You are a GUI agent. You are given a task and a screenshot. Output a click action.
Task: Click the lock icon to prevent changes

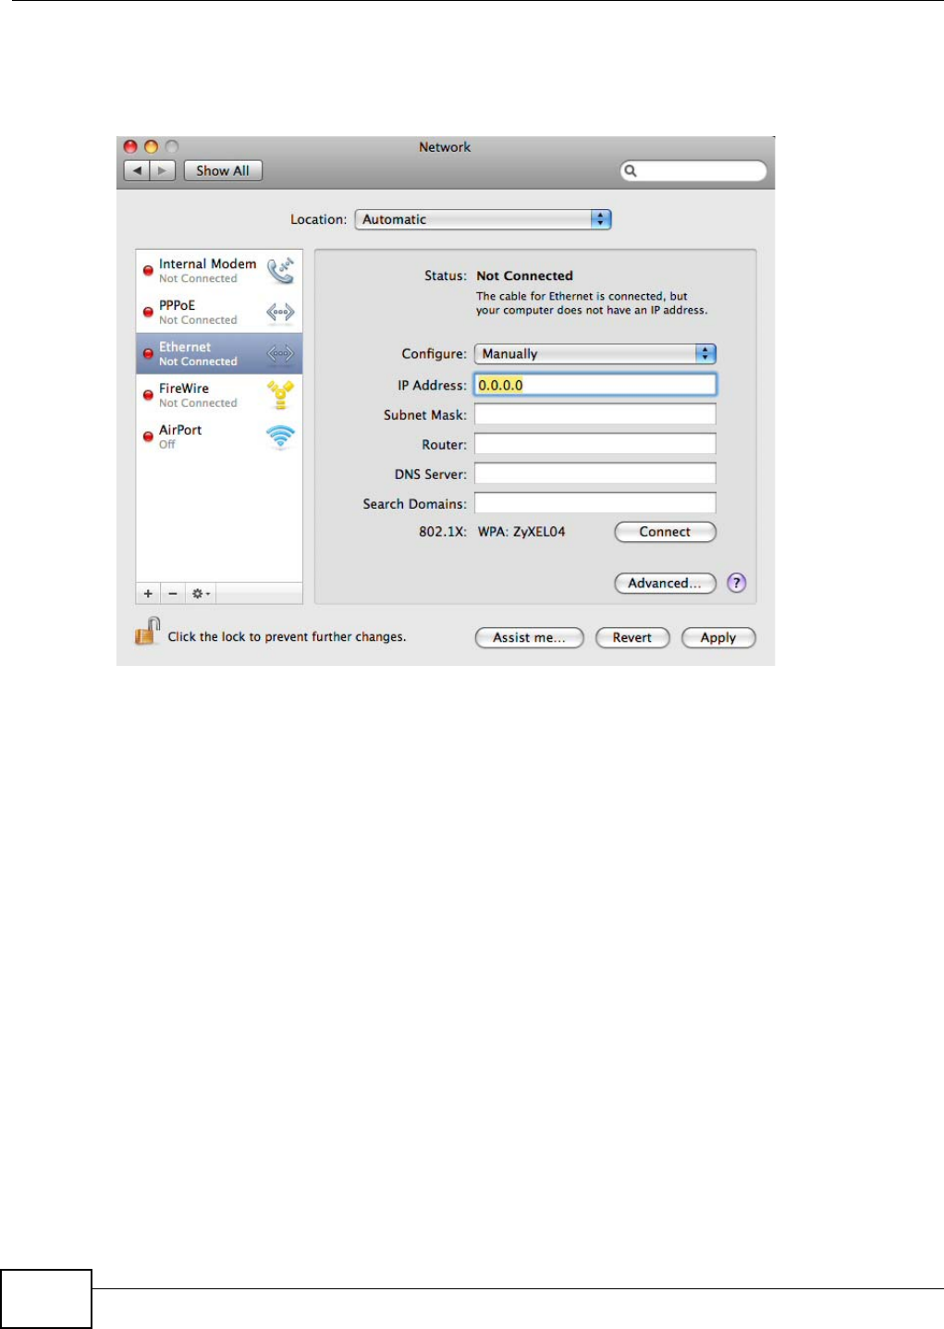[148, 632]
